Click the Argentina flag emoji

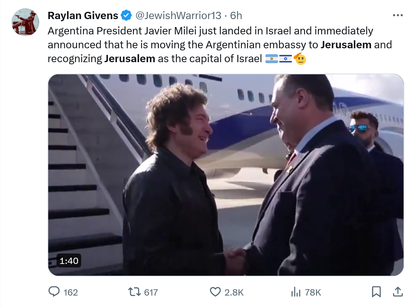coord(272,59)
